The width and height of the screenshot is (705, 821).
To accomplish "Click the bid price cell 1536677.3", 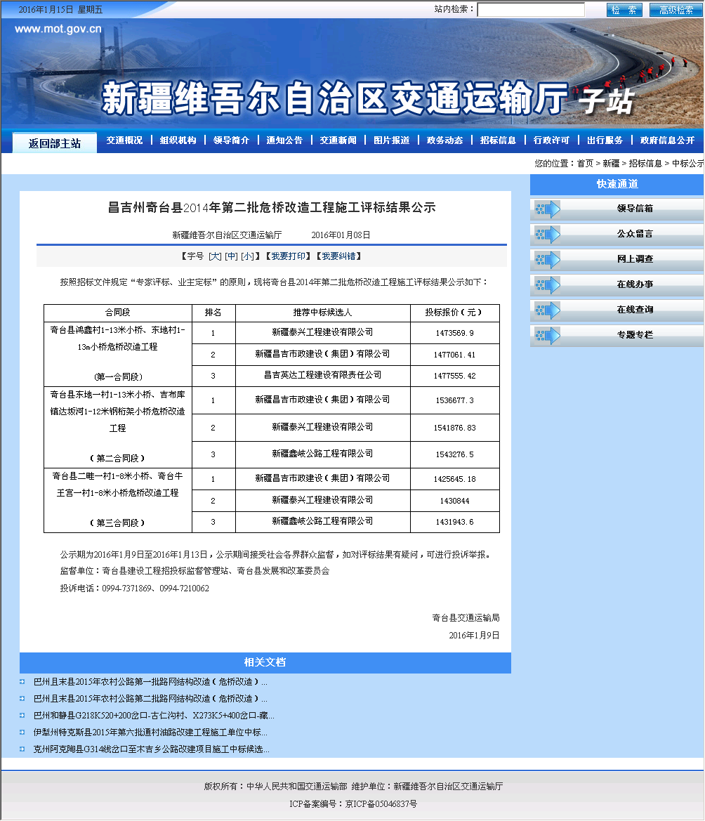I will [x=455, y=400].
